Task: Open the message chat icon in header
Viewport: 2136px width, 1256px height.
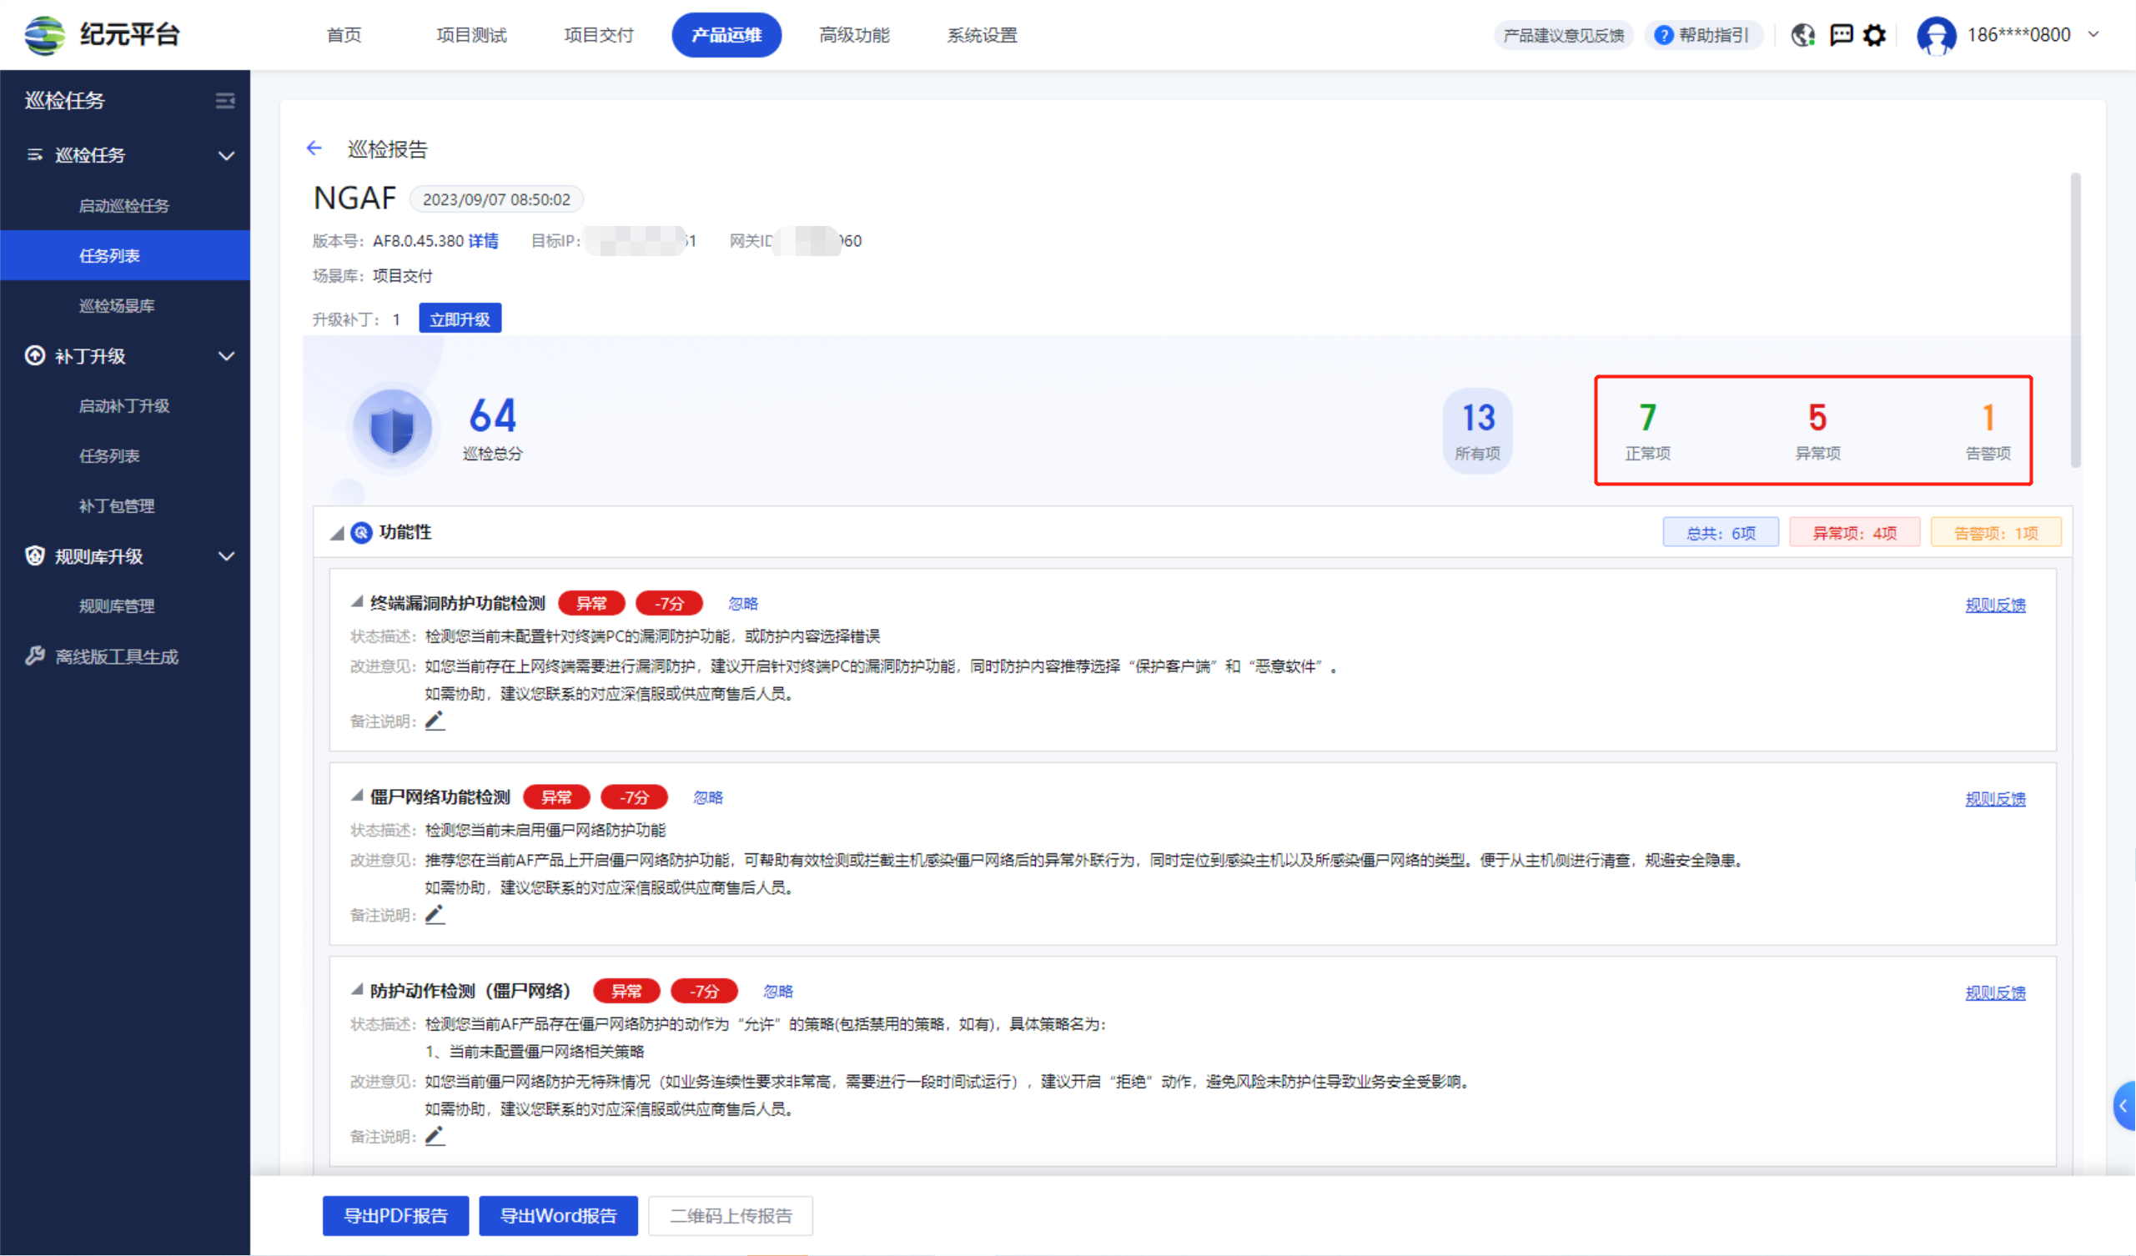Action: 1841,35
